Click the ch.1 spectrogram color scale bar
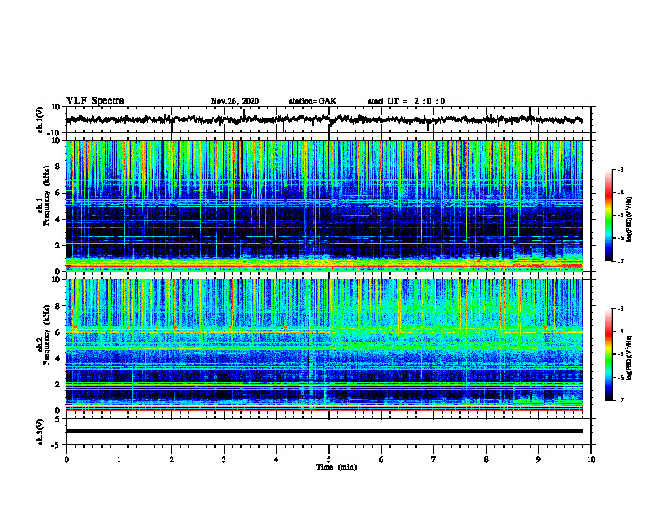 click(608, 215)
